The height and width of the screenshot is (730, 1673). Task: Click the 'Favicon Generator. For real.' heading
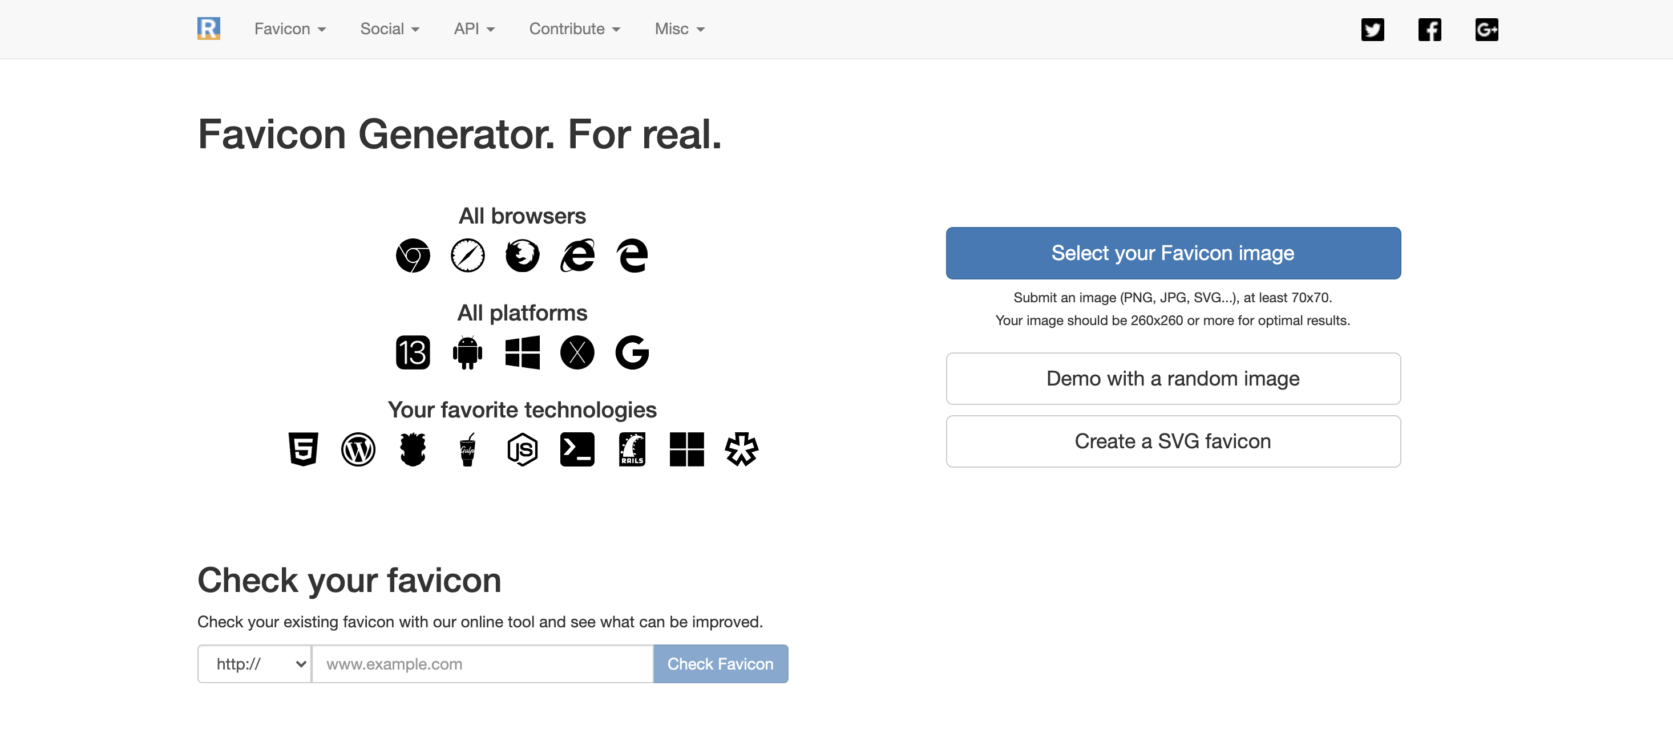[459, 133]
